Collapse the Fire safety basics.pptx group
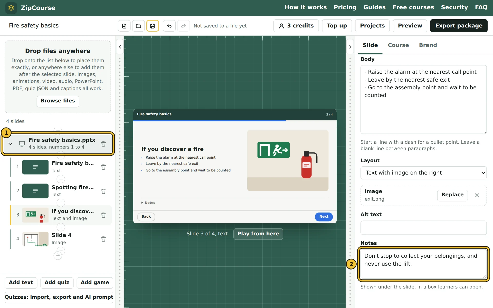493x308 pixels. (10, 143)
